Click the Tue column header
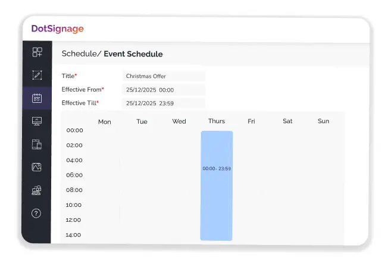The height and width of the screenshot is (261, 391). tap(142, 121)
